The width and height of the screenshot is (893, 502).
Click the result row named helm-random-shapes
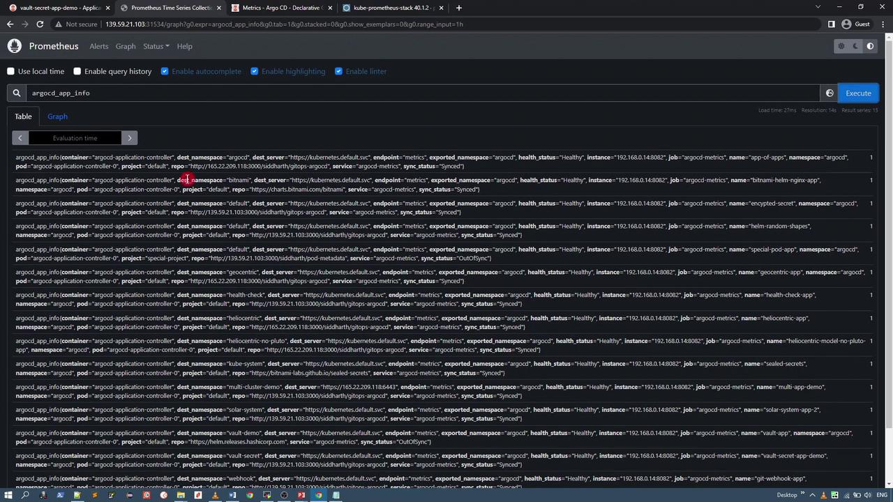click(443, 231)
